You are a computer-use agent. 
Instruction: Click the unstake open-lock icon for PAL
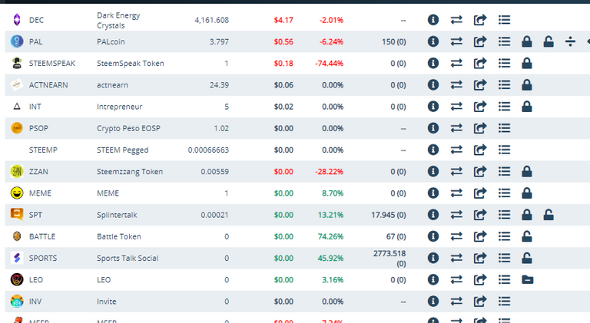549,41
